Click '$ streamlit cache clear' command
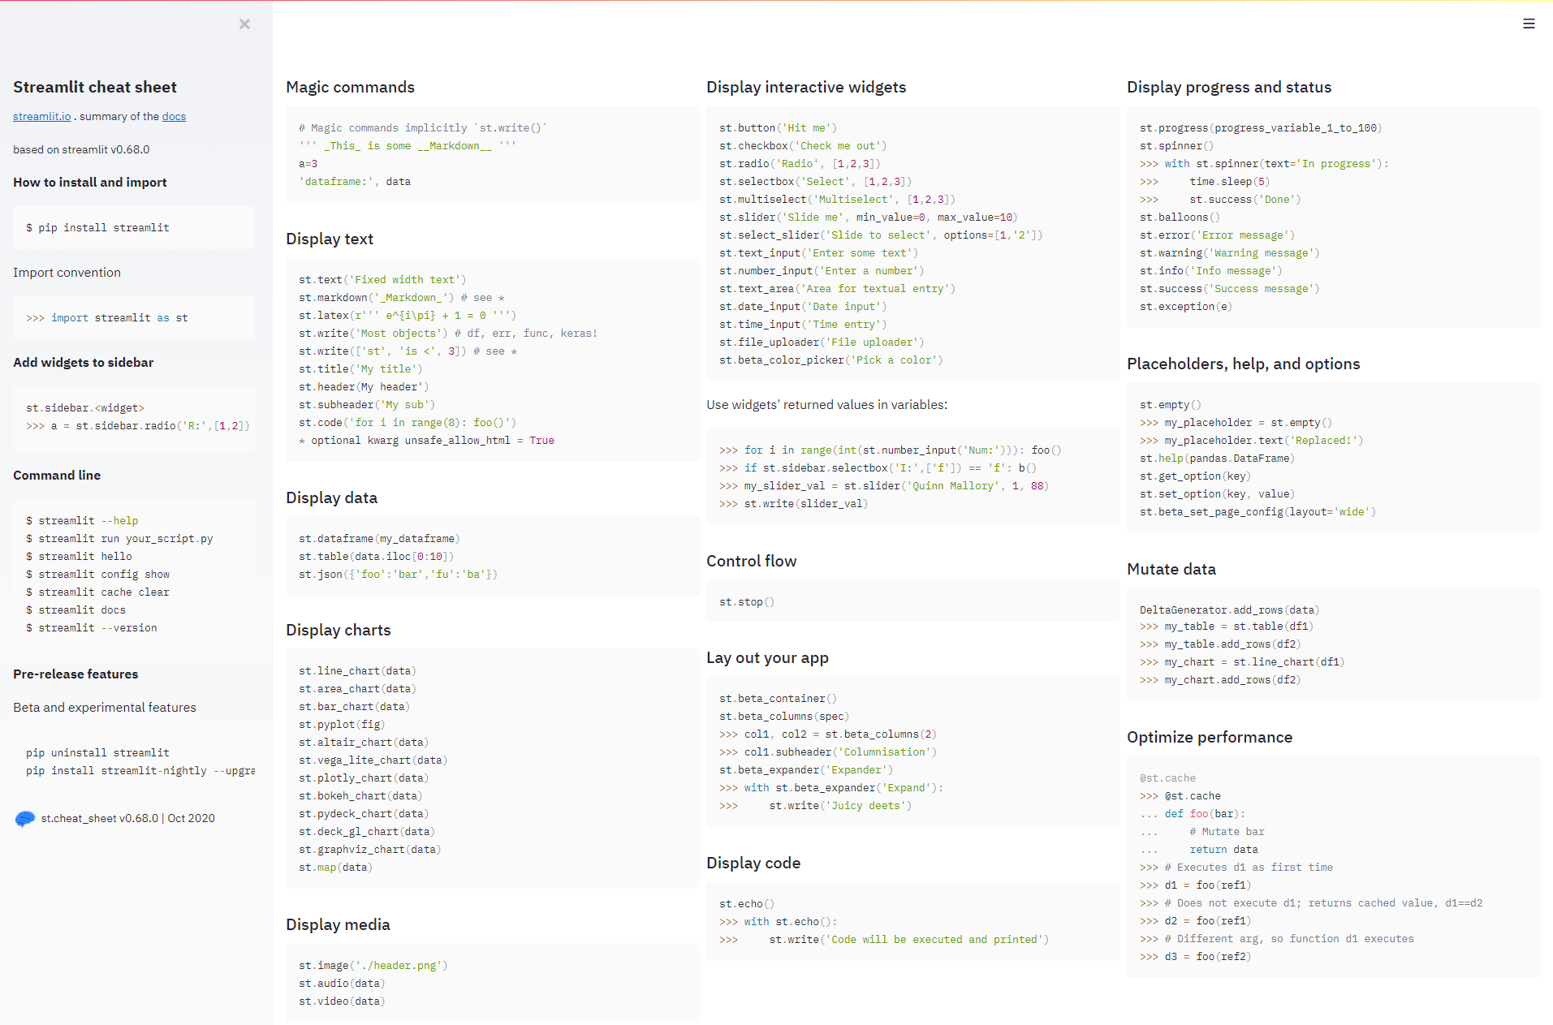The image size is (1553, 1025). [97, 592]
